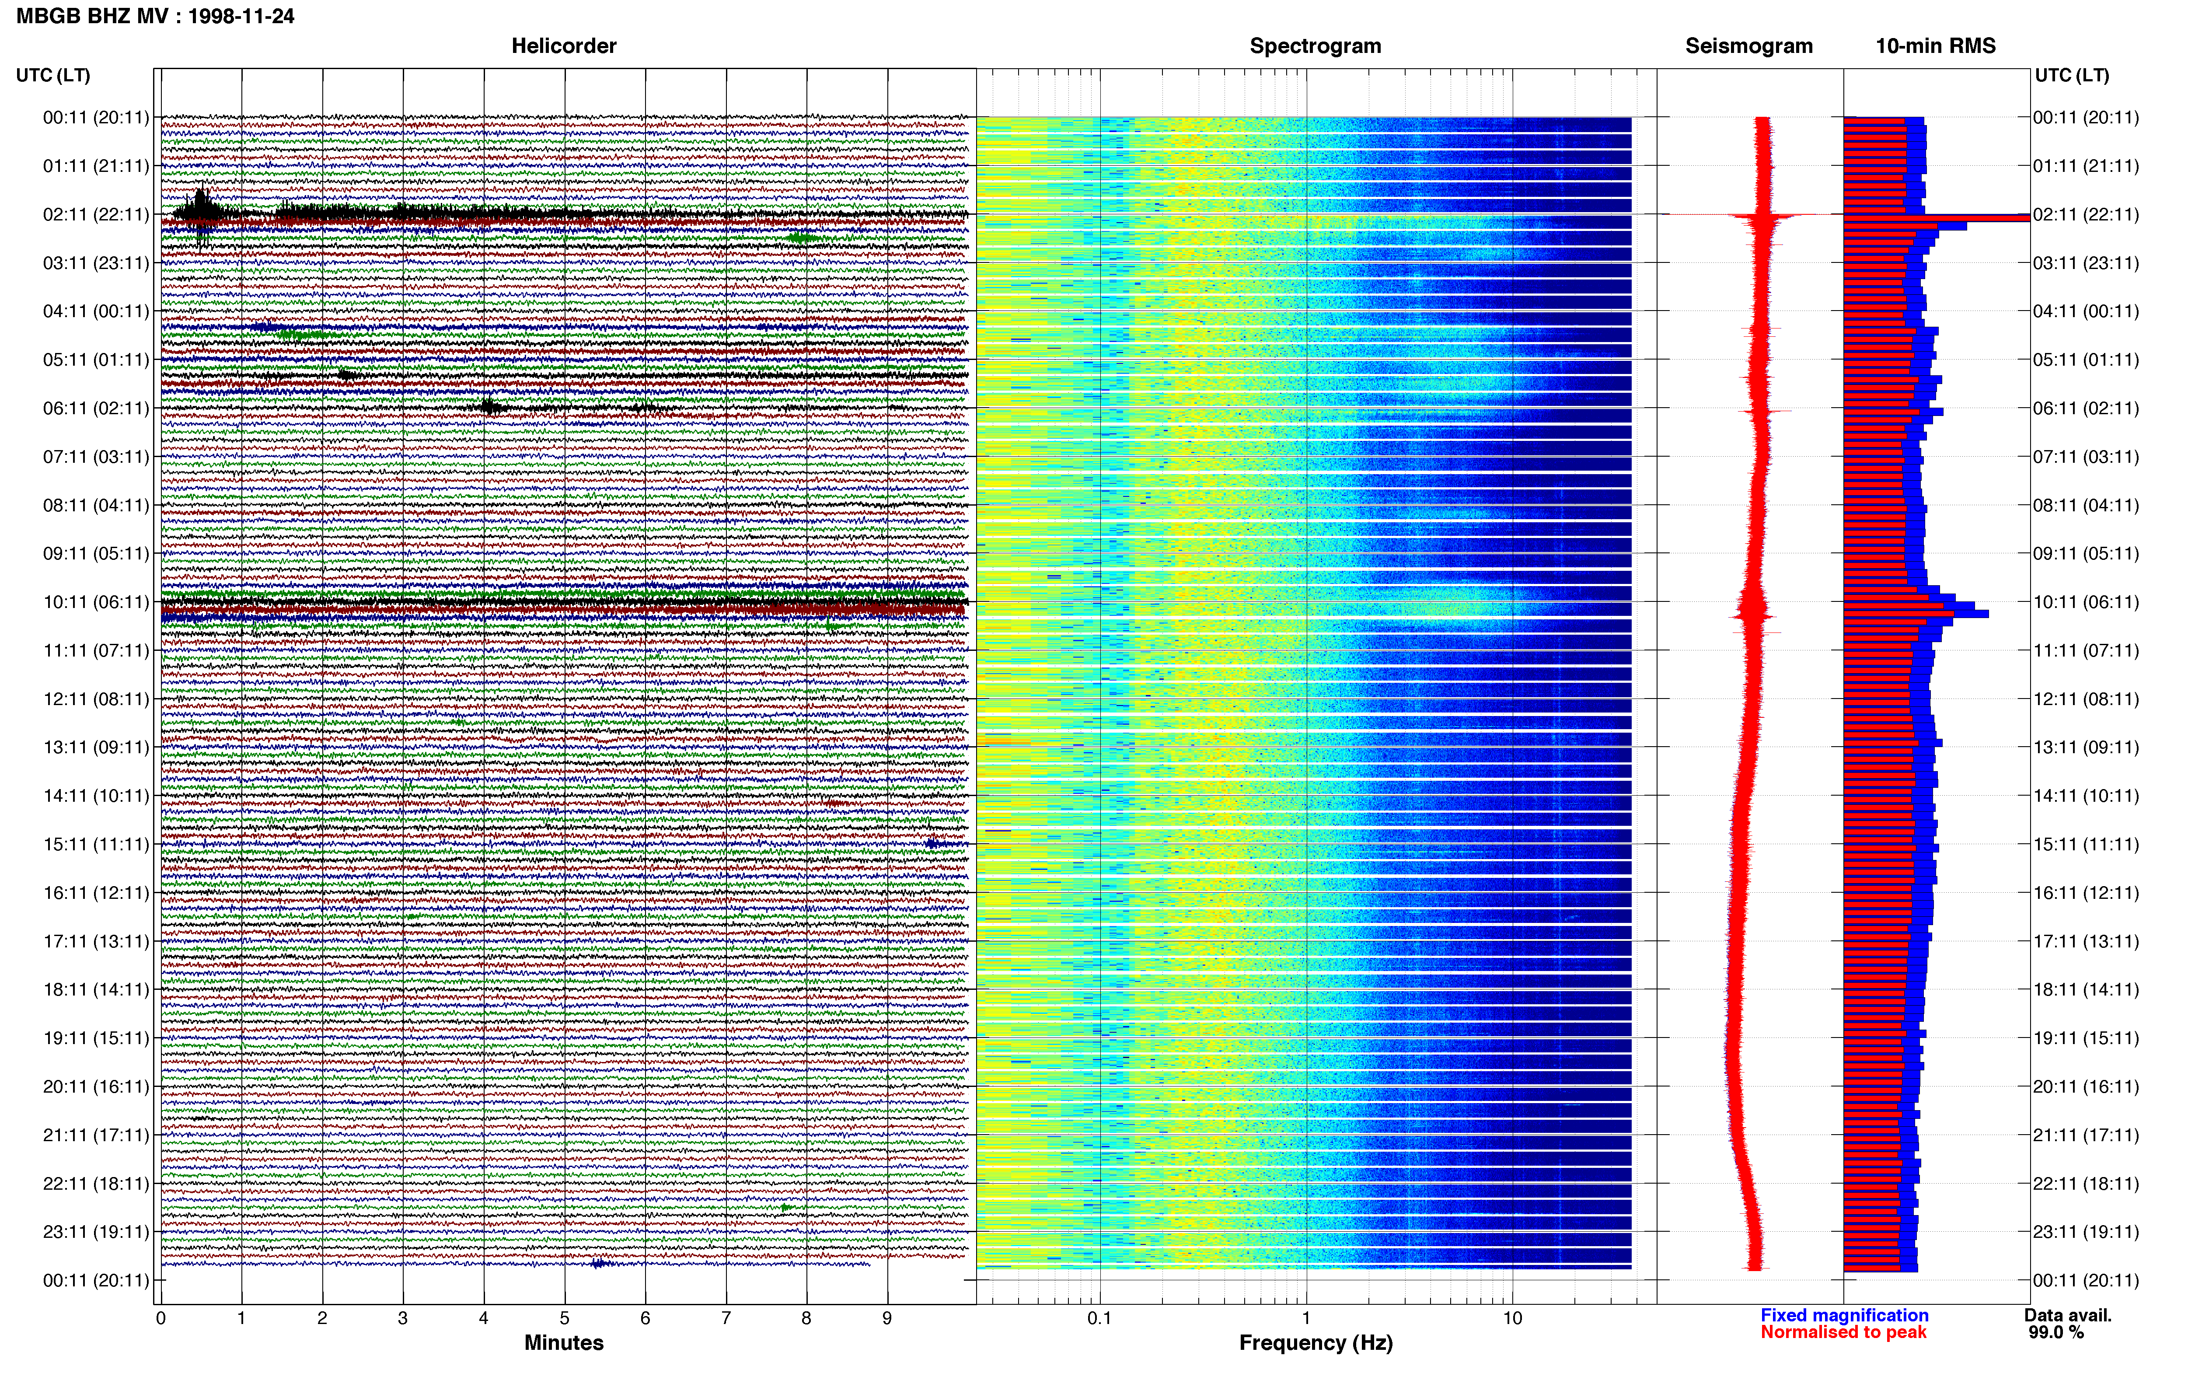
Task: Click the left '06:11 (02:11)' time label
Action: coord(96,409)
